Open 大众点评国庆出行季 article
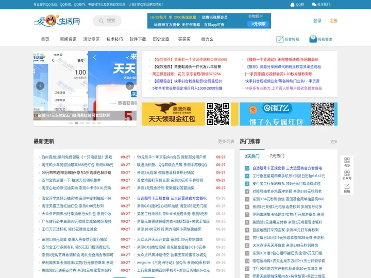 tap(76, 214)
